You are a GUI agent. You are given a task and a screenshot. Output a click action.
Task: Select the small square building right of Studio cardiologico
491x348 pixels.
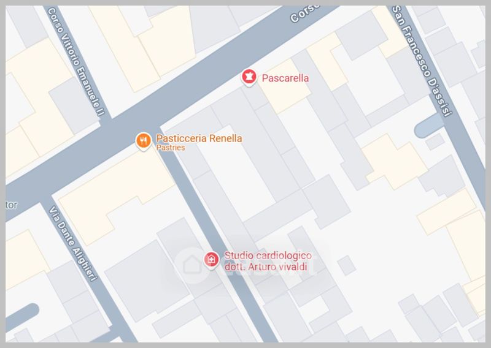[x=346, y=265]
